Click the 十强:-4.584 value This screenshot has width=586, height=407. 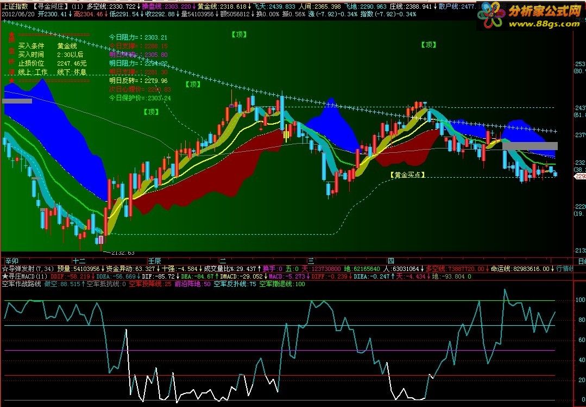pyautogui.click(x=179, y=269)
